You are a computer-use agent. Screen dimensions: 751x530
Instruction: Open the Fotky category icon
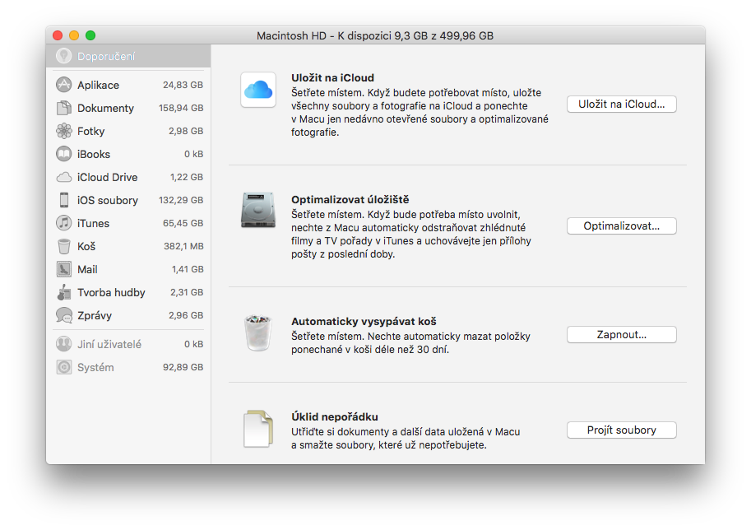pos(64,131)
